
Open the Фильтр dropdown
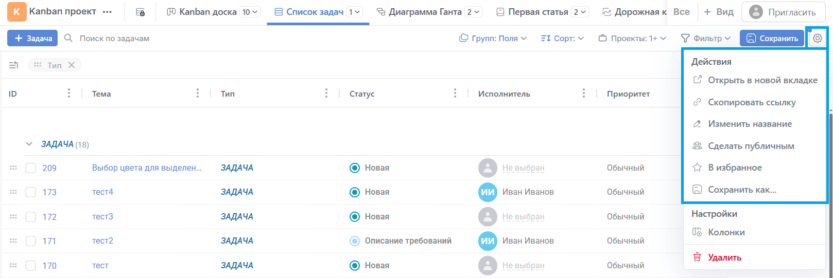point(705,39)
